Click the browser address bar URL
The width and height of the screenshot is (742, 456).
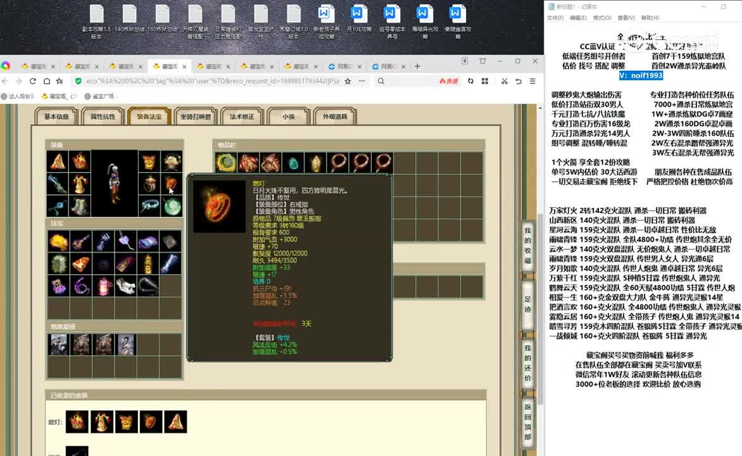(x=213, y=81)
